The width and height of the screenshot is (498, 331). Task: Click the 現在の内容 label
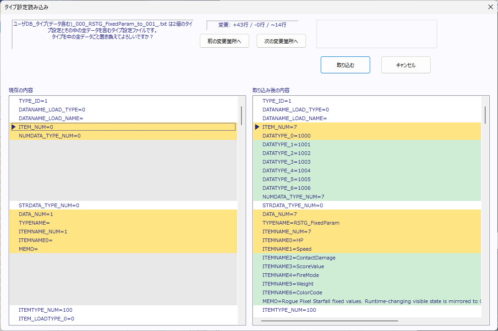click(x=21, y=90)
